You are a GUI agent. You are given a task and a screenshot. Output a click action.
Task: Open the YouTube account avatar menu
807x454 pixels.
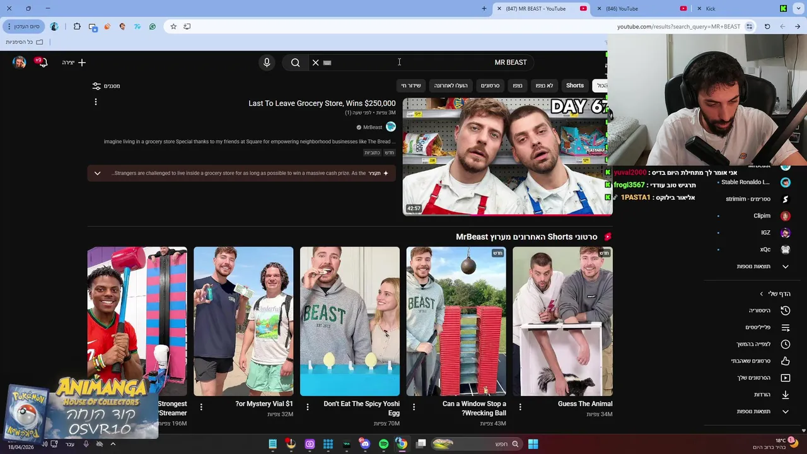(x=19, y=62)
